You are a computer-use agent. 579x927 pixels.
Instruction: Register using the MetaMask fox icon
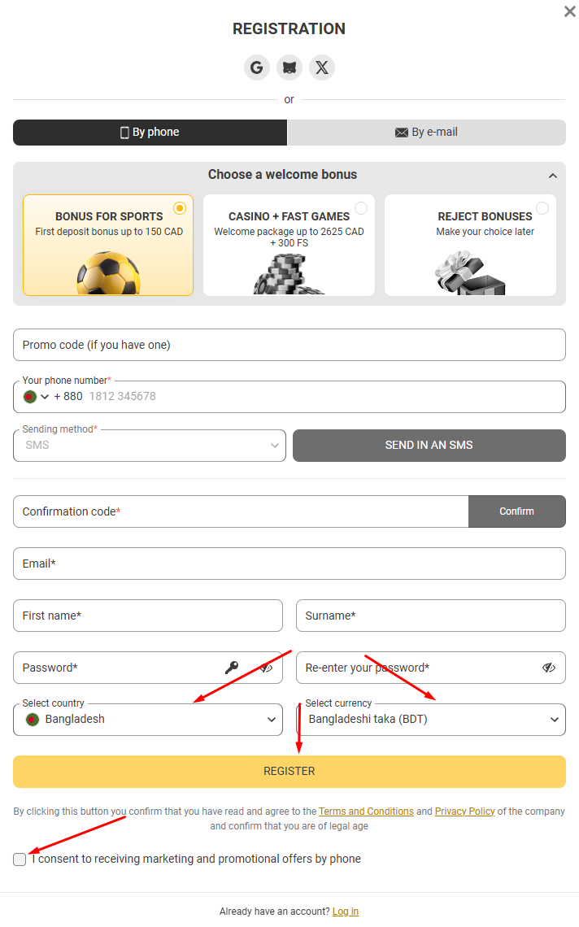tap(289, 67)
